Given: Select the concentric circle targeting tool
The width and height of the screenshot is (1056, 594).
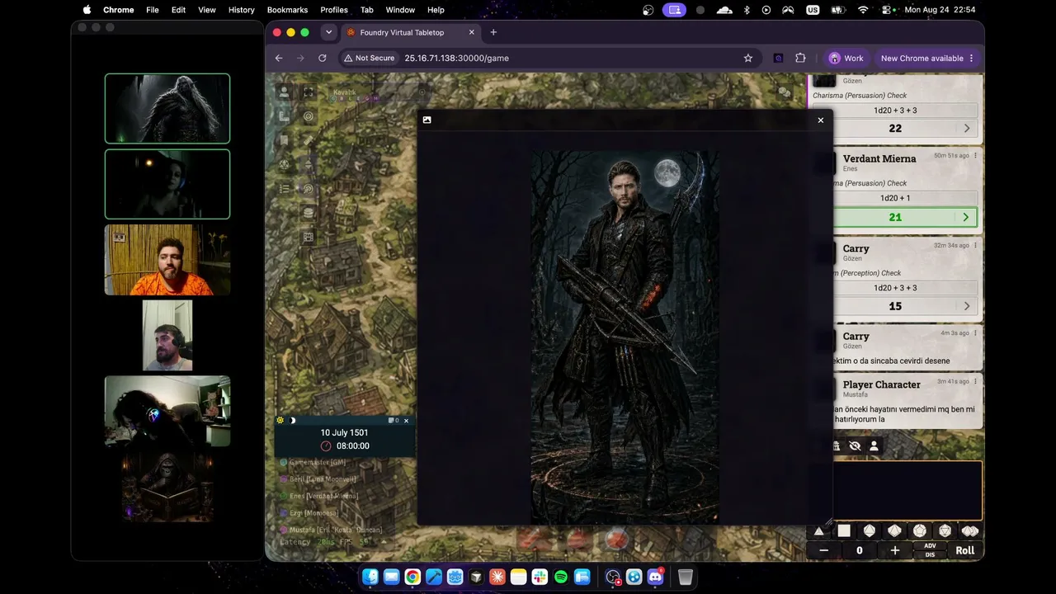Looking at the screenshot, I should [309, 116].
